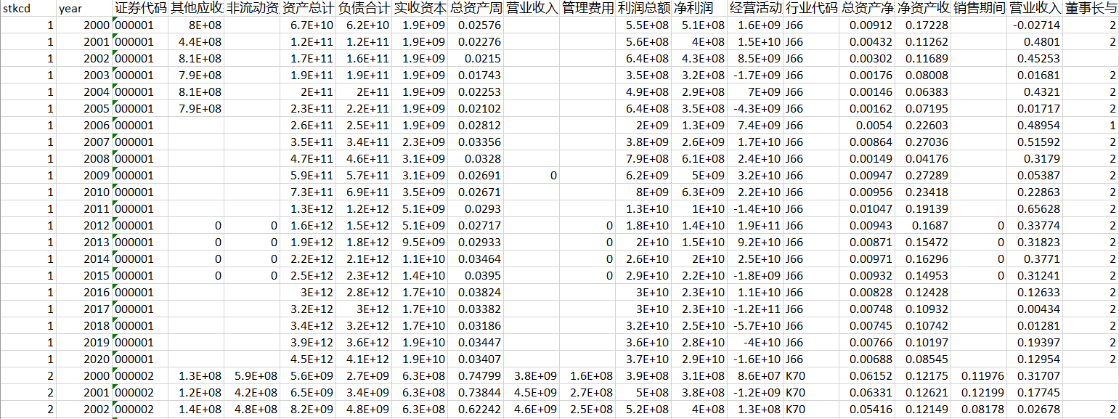This screenshot has width=1119, height=419.
Task: Click the 净资产收 header cell
Action: [923, 9]
